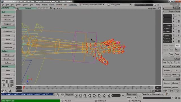Step to previous frame button
Viewport: 181px width, 102px height.
pyautogui.click(x=76, y=95)
